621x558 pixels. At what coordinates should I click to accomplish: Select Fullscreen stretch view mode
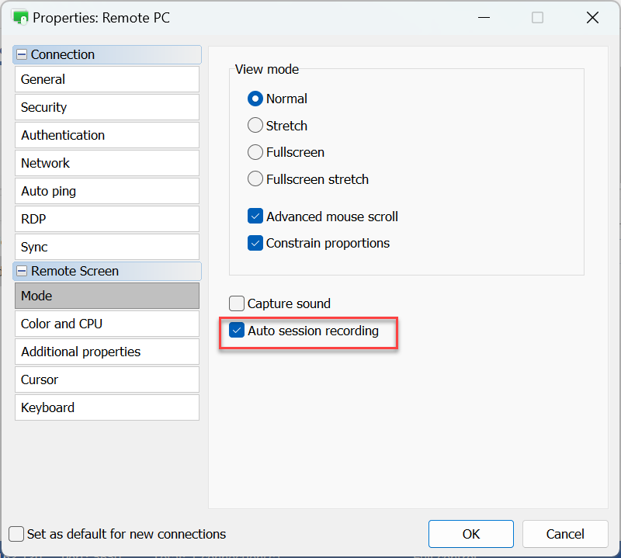click(x=255, y=179)
